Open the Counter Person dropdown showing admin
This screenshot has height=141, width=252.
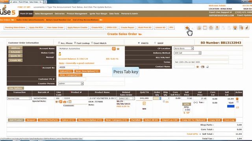tap(71, 83)
